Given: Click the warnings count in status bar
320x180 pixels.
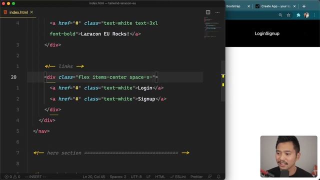Looking at the screenshot, I should [x=16, y=176].
